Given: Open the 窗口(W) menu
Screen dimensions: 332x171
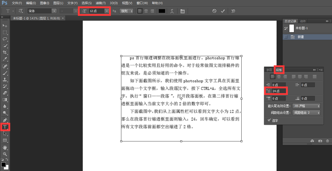Looking at the screenshot, I should [x=142, y=3].
